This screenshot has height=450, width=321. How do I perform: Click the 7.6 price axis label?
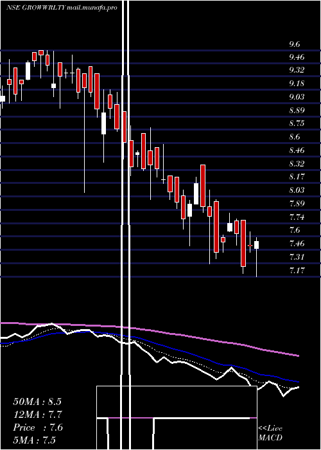point(294,230)
